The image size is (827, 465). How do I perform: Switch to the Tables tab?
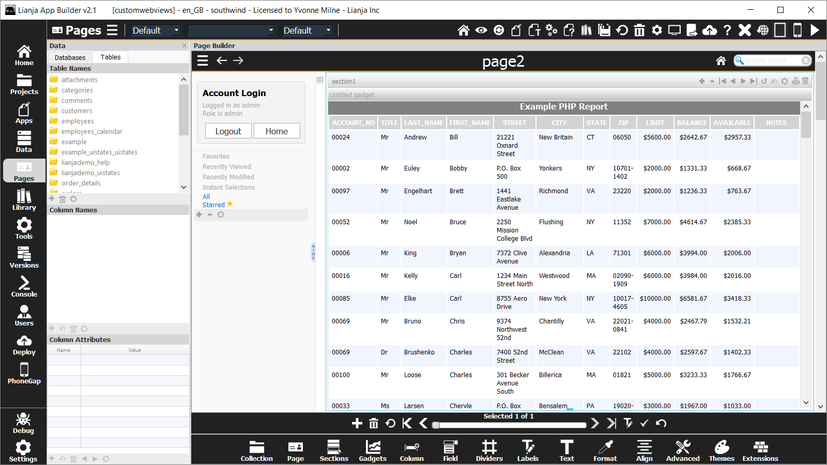111,57
